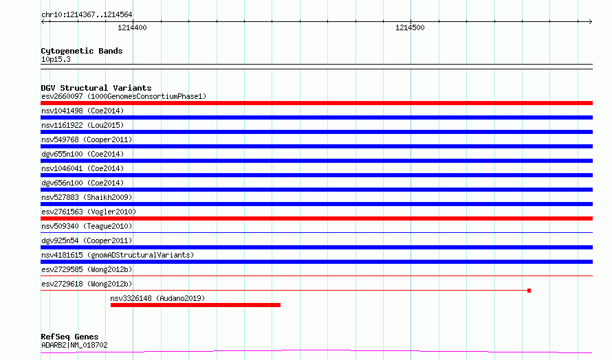The height and width of the screenshot is (360, 612).
Task: Select the ADARB2|NM_018702 gene label
Action: click(74, 345)
